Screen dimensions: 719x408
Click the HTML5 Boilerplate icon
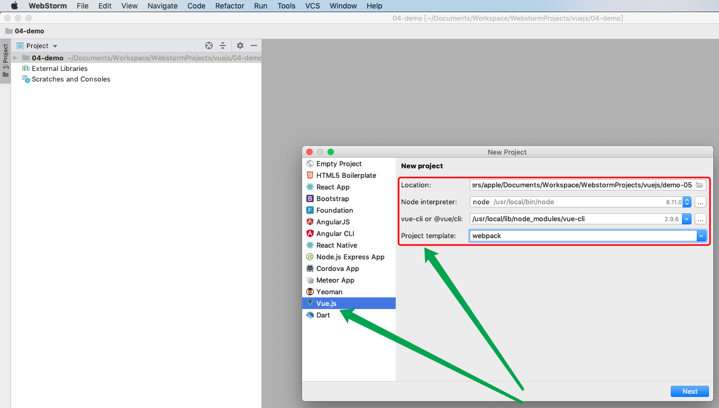[310, 175]
